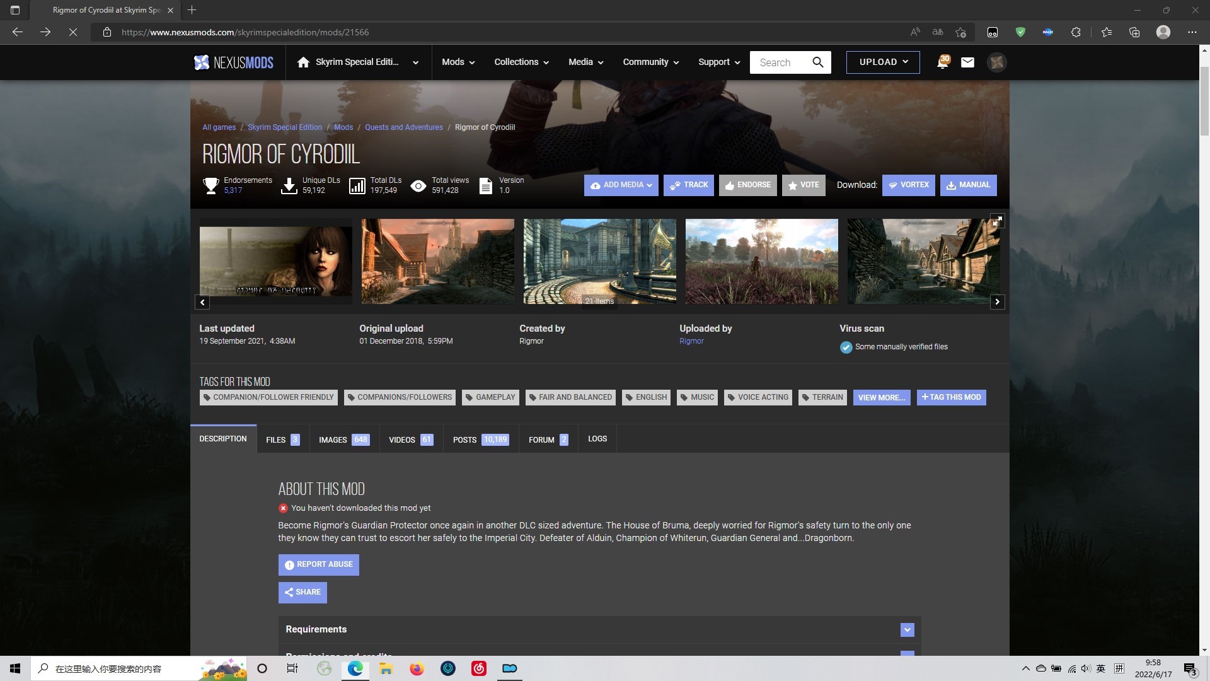This screenshot has width=1210, height=681.
Task: Click the MANUAL download button
Action: [x=968, y=185]
